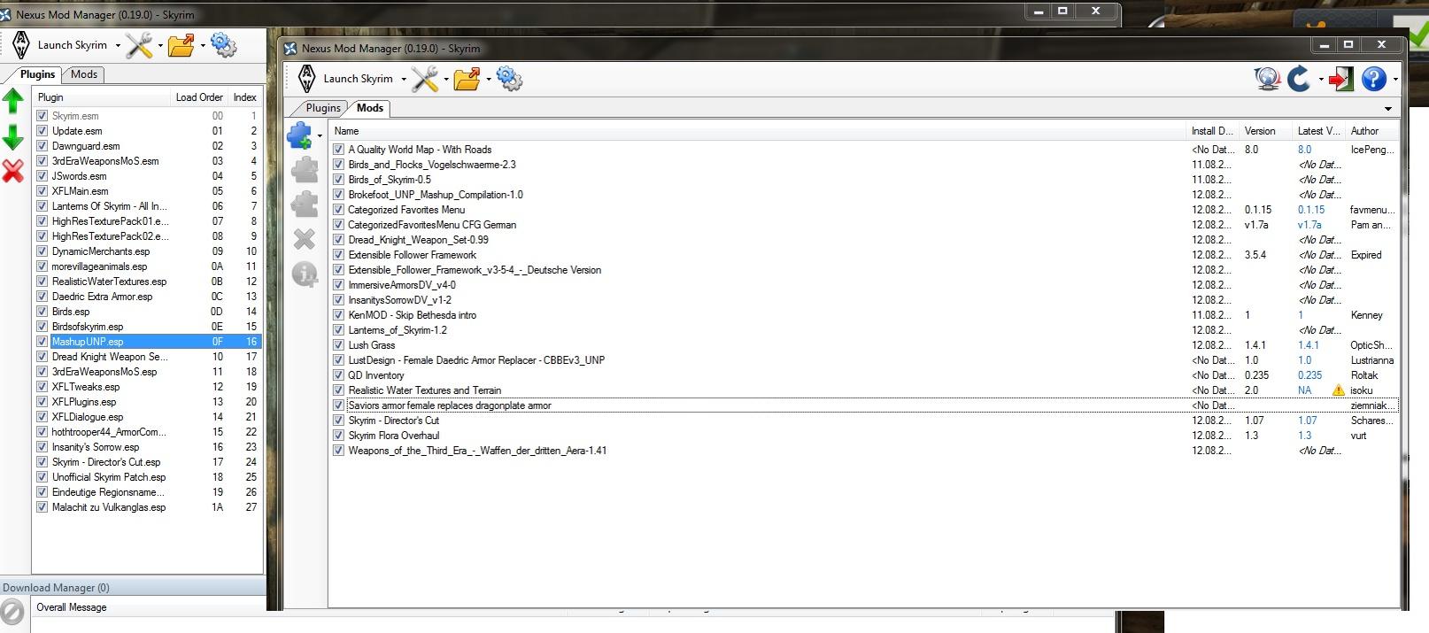The height and width of the screenshot is (633, 1429).
Task: Click the red X disable plugins icon
Action: coord(12,171)
